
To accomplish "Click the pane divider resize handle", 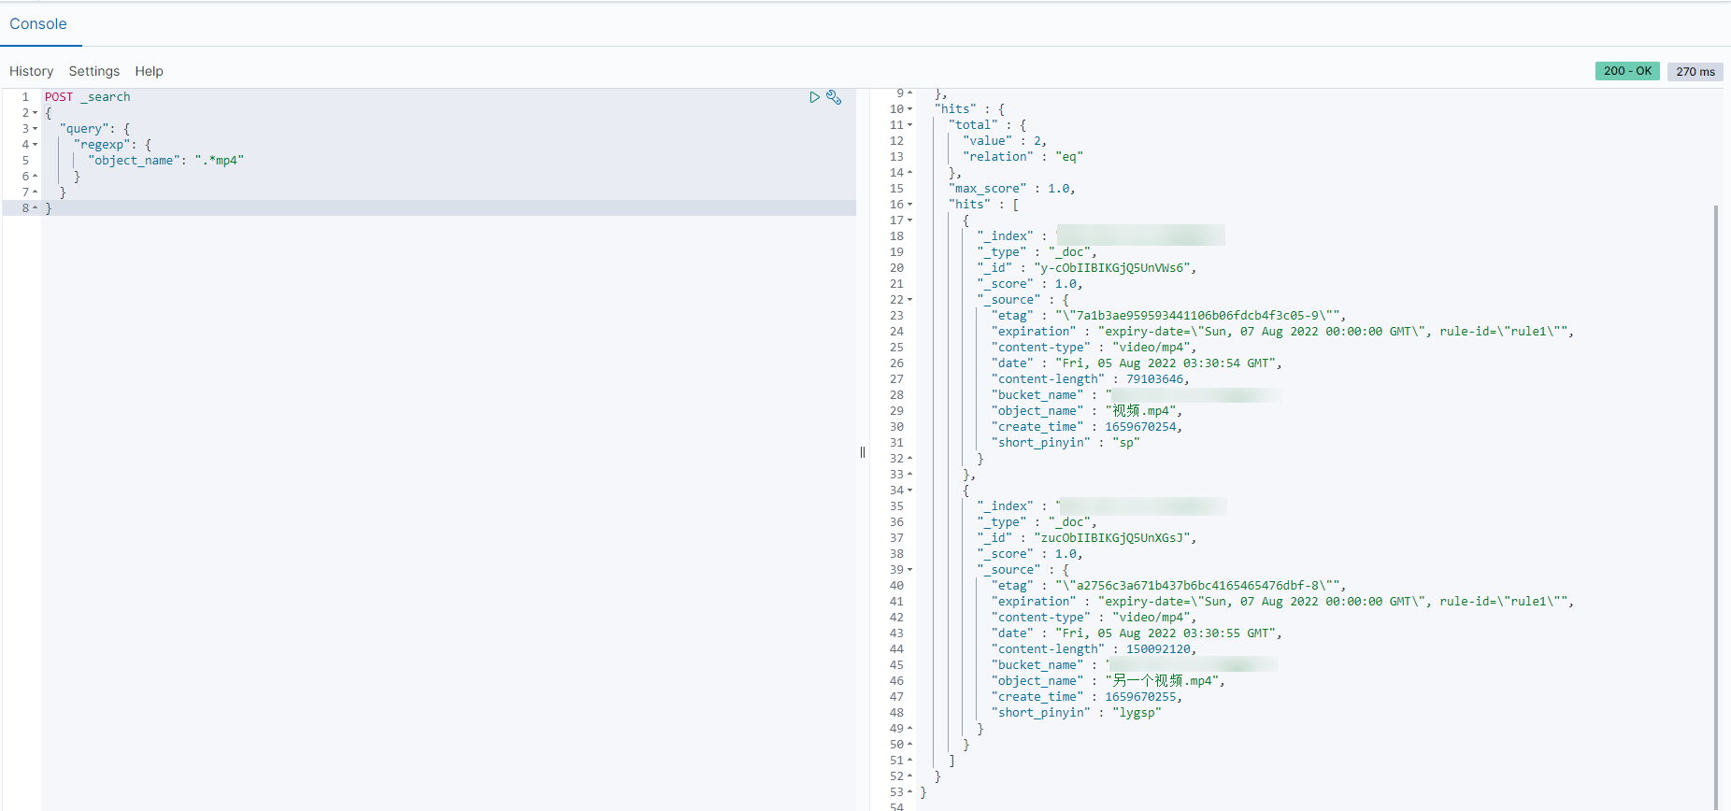I will pos(863,452).
